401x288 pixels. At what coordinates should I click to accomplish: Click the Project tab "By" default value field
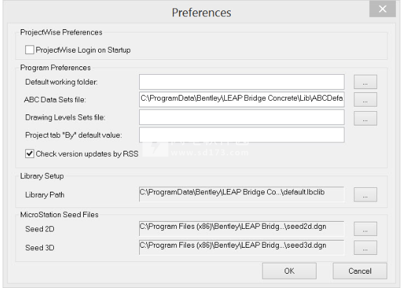click(242, 135)
